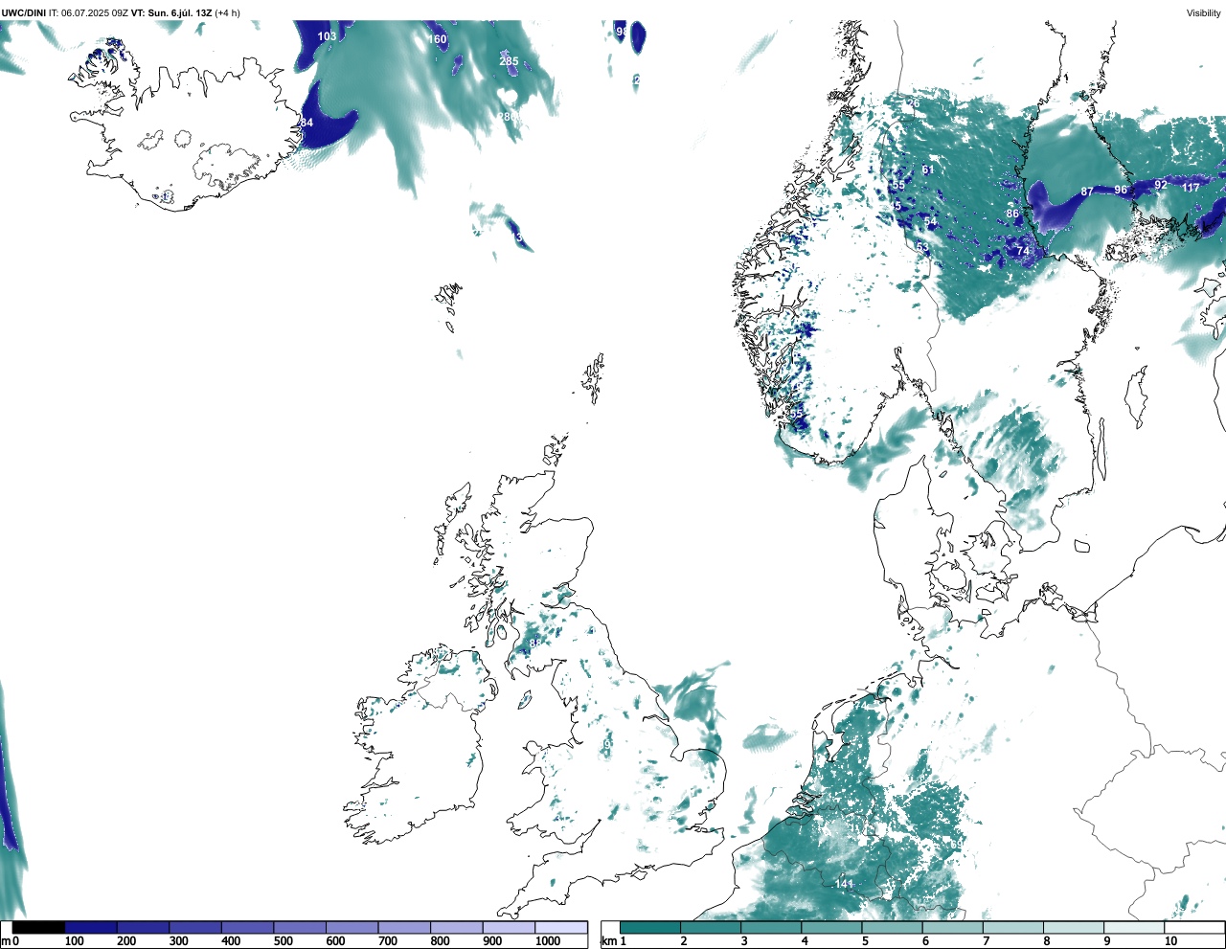Click the dark teal 1–2 km swatch
This screenshot has width=1226, height=949.
[x=650, y=927]
